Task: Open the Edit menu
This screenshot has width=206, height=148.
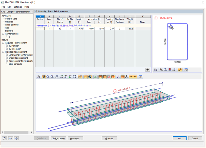Action: (x=9, y=7)
